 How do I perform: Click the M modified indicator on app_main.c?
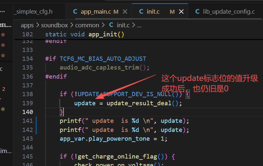116,12
